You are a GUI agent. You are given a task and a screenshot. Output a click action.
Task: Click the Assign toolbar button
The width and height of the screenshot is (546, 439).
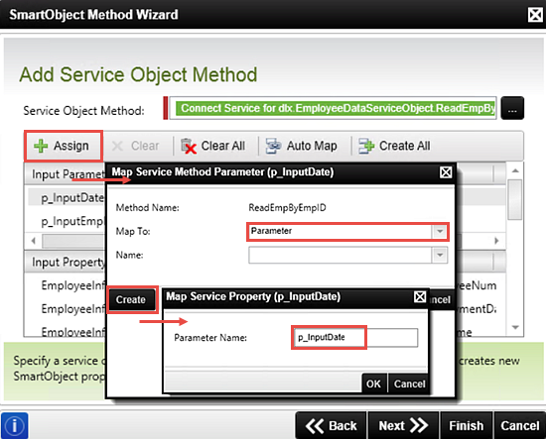pos(64,146)
